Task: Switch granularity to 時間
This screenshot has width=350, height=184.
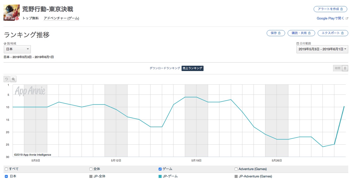Action: (337, 68)
